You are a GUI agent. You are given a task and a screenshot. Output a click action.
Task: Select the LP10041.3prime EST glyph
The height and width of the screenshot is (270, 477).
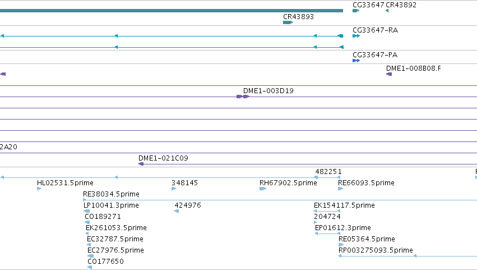(87, 211)
